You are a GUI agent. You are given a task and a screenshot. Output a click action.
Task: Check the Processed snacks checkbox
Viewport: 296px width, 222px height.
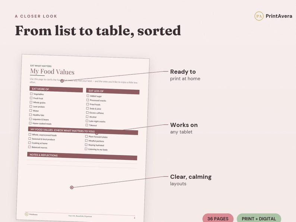88,100
